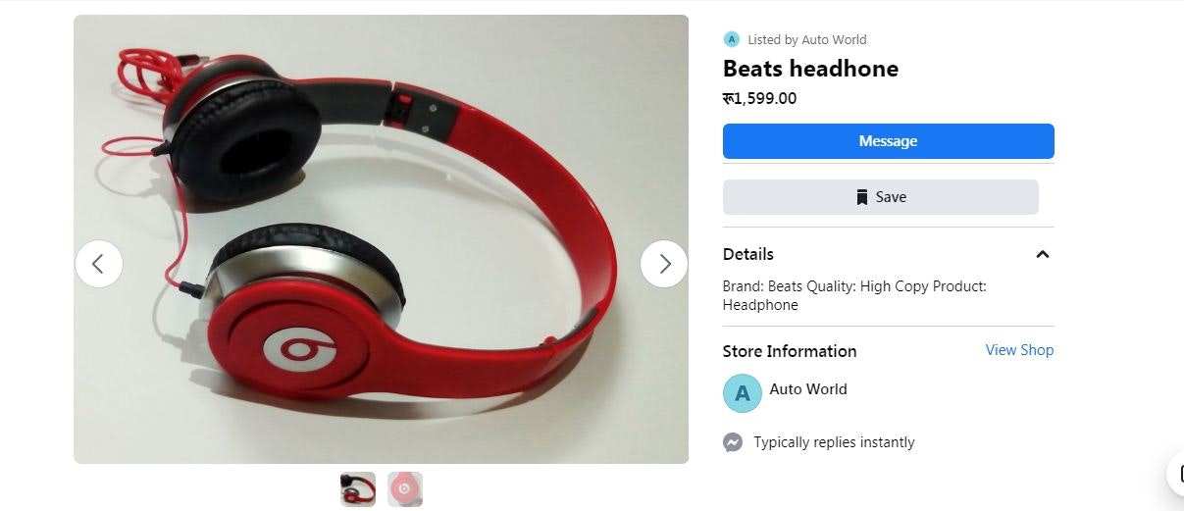Message the seller using blue button
1184x511 pixels.
click(x=889, y=141)
